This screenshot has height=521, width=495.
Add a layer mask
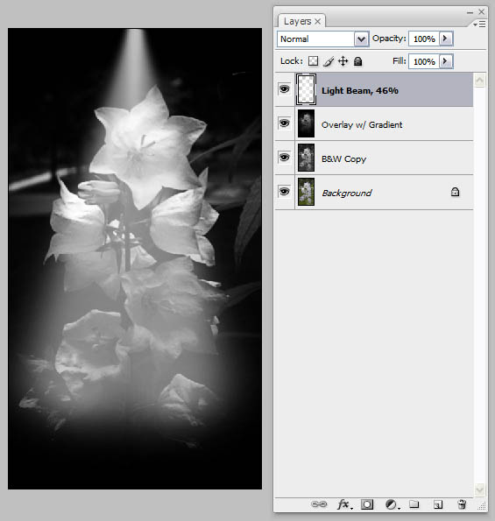[x=367, y=504]
